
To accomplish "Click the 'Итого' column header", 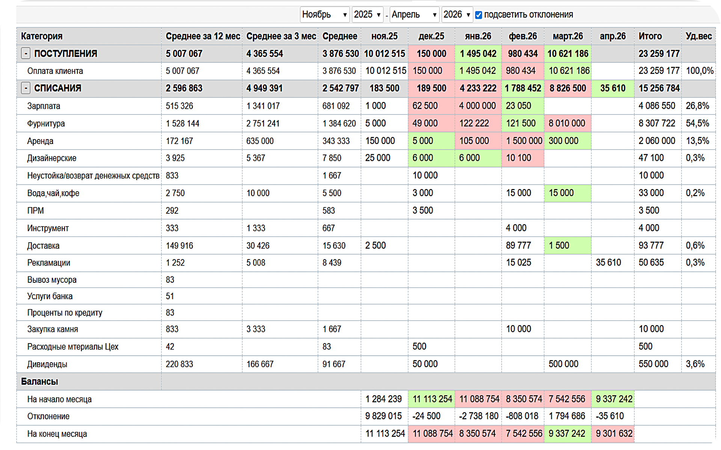I will [650, 36].
